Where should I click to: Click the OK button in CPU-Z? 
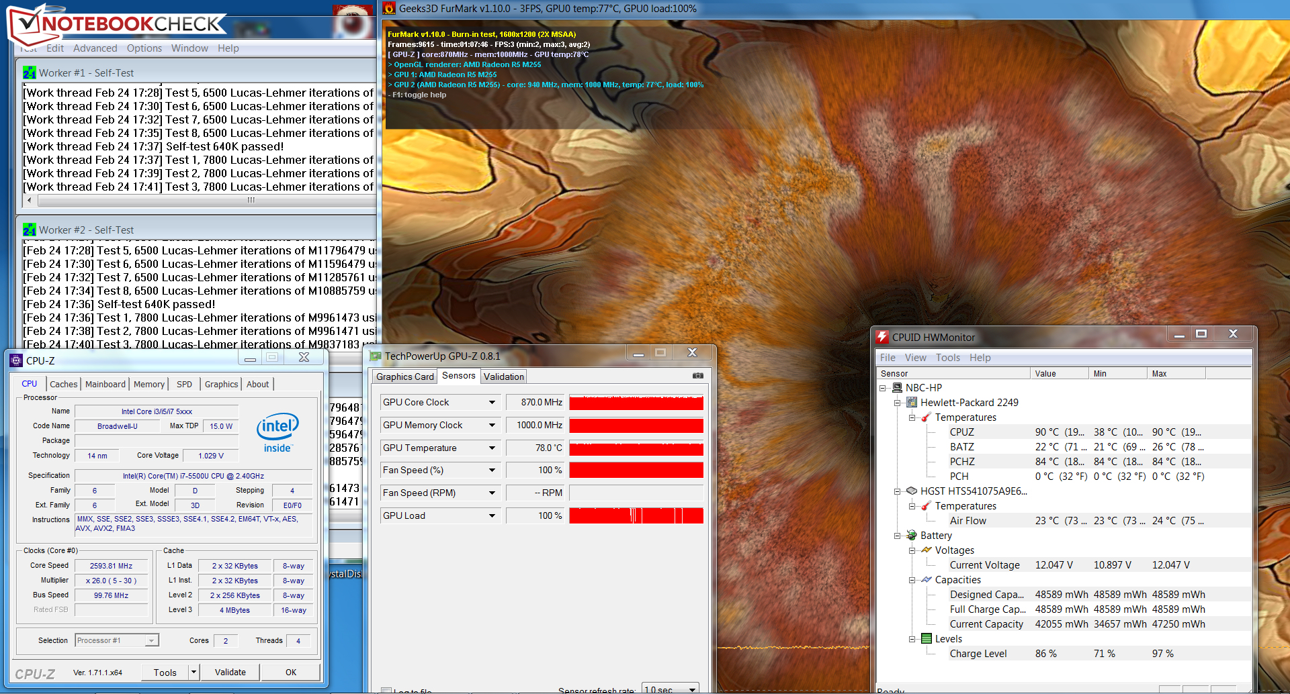pyautogui.click(x=291, y=672)
